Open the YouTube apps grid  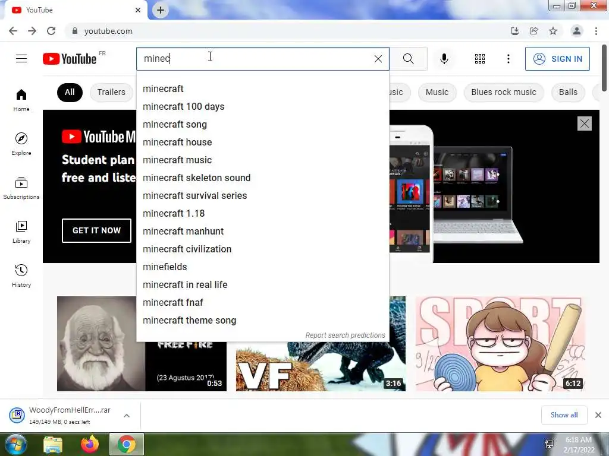click(480, 59)
